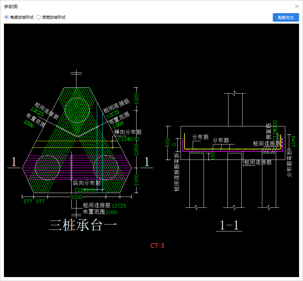Screen dimensions: 303x281
Task: Edit lower vertical dimension 1000
Action: (x=137, y=180)
